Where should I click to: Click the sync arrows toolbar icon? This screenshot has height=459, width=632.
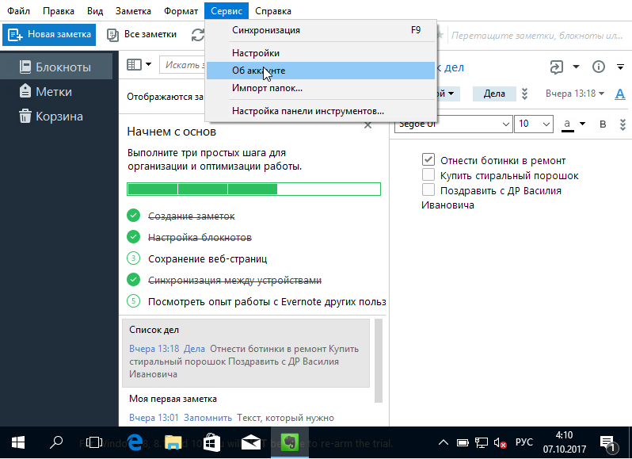[x=198, y=35]
